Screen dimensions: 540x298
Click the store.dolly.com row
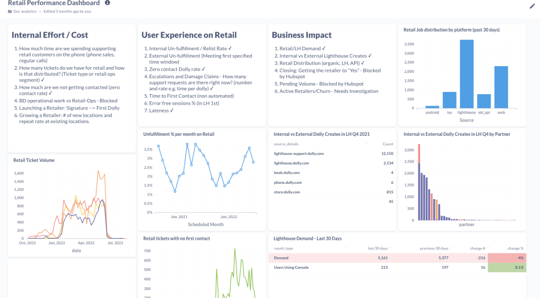point(288,192)
